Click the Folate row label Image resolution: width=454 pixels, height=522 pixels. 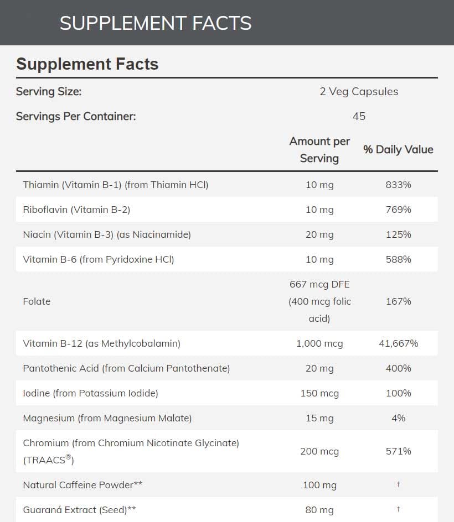(37, 301)
